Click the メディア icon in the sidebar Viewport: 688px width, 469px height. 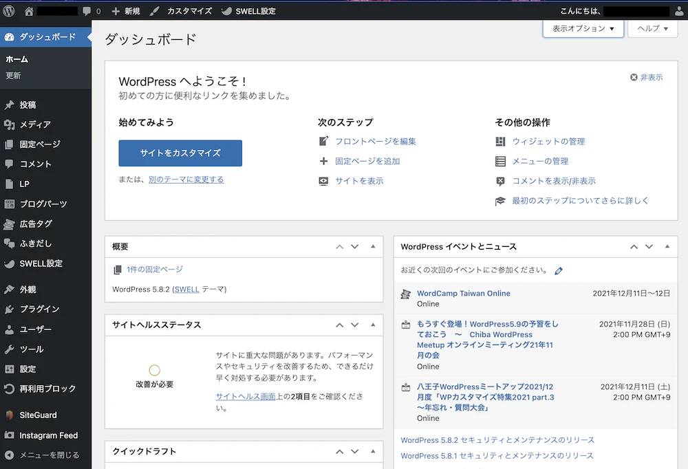coord(9,124)
